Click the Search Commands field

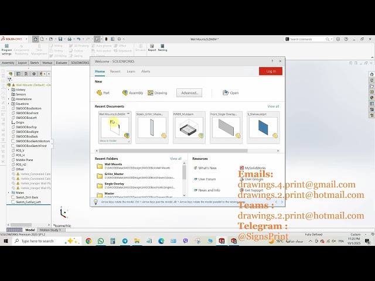click(307, 39)
